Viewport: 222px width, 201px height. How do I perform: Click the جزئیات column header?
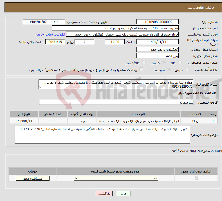coord(33,171)
